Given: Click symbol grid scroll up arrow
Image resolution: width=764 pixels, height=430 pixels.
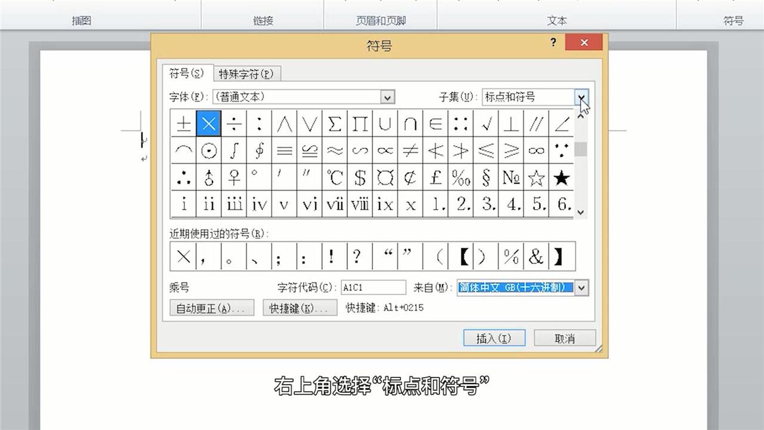Looking at the screenshot, I should coord(581,116).
